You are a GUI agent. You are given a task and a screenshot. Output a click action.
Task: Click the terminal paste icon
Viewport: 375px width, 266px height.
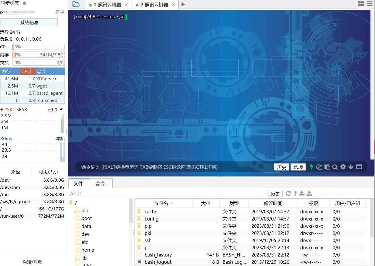[327, 167]
